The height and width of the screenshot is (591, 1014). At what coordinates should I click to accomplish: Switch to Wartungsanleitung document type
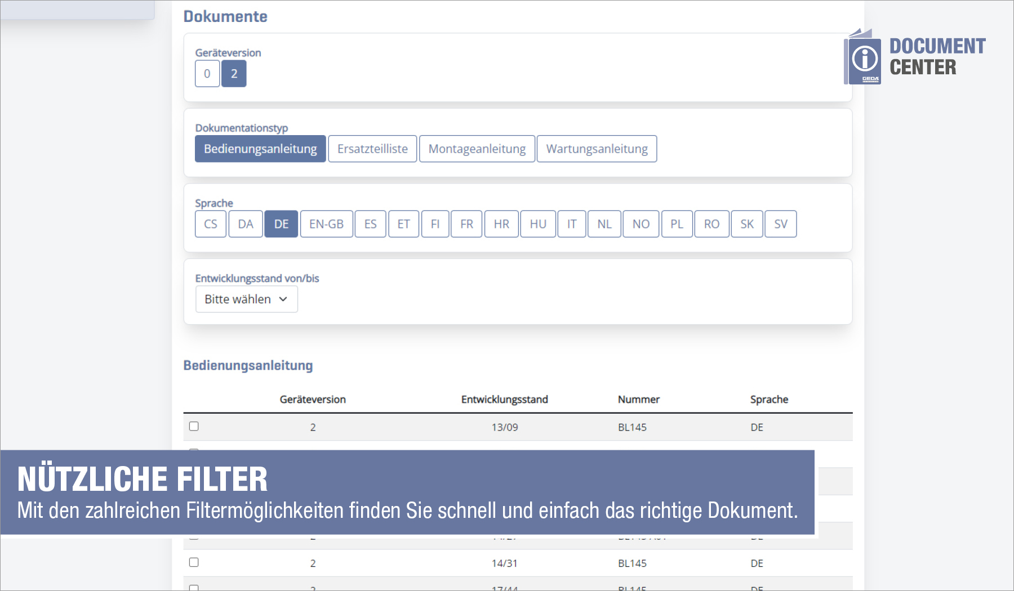(x=597, y=149)
